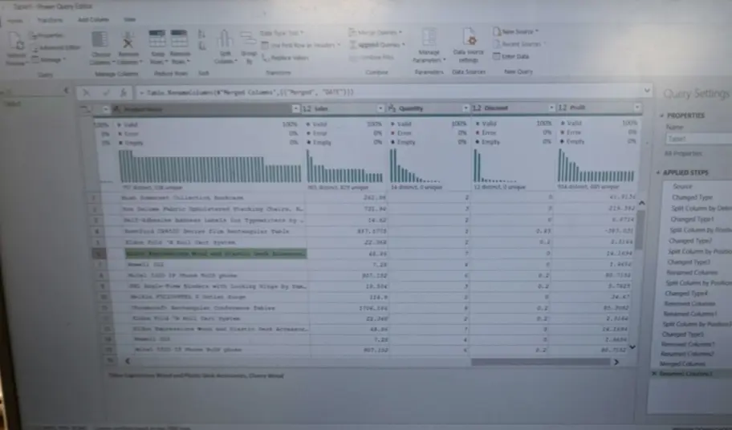Image resolution: width=732 pixels, height=430 pixels.
Task: Click the fx formula icon
Action: 123,93
